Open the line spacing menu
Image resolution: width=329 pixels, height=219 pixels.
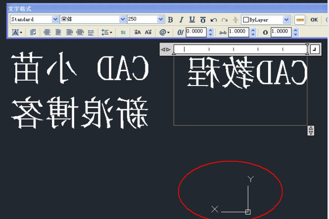tap(106, 32)
